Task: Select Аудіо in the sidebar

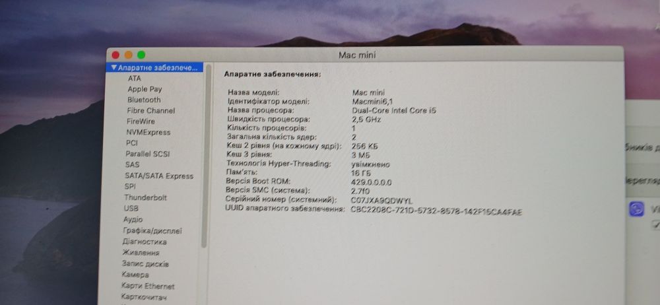Action: coord(133,219)
